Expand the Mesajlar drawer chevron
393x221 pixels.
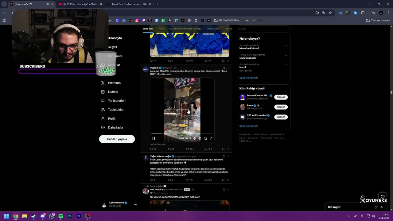pos(382,207)
